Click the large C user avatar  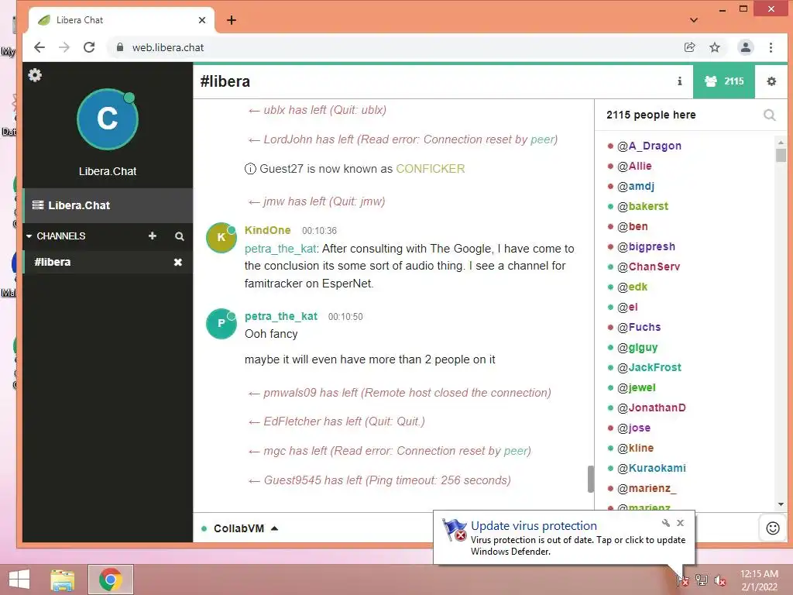click(107, 119)
